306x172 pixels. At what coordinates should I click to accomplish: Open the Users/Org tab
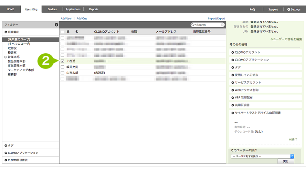click(x=31, y=9)
